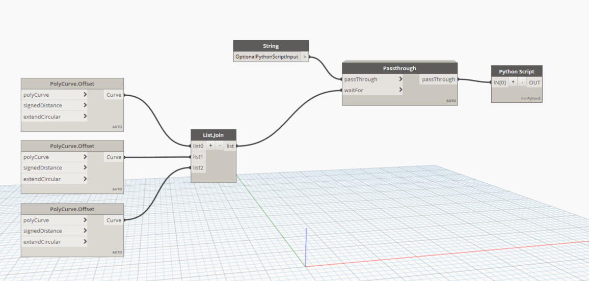Expand extendCircular chevron on top PolyCurve.Offset
Image resolution: width=589 pixels, height=281 pixels.
click(x=85, y=117)
